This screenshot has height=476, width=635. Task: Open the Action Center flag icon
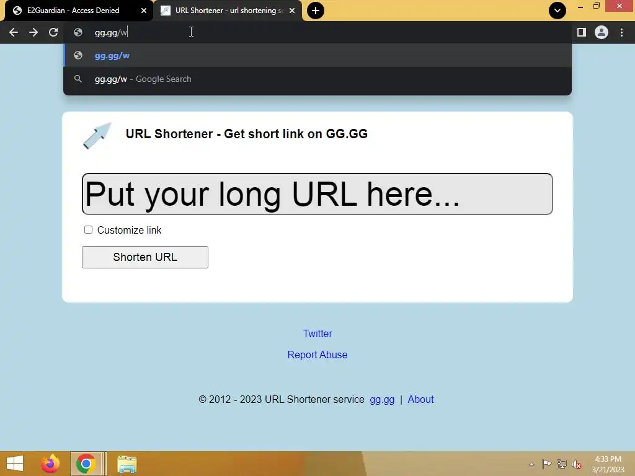(546, 464)
